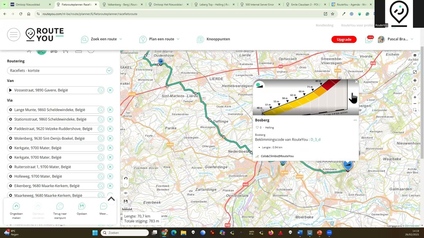Open the notifications icon with 1910 badge
424x238 pixels.
click(369, 39)
